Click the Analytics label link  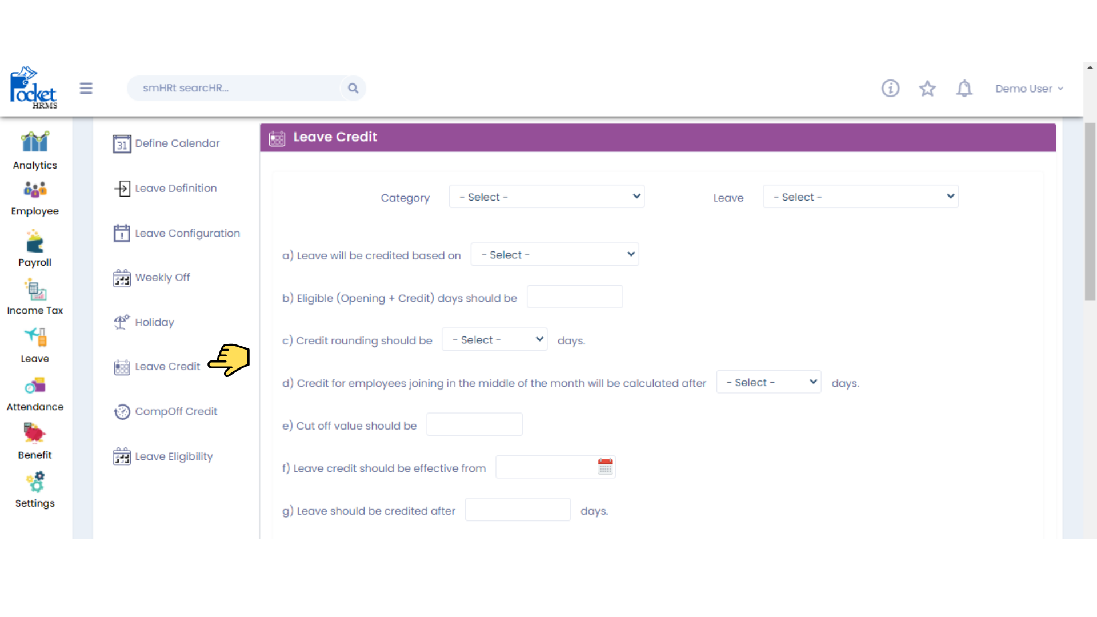point(35,165)
